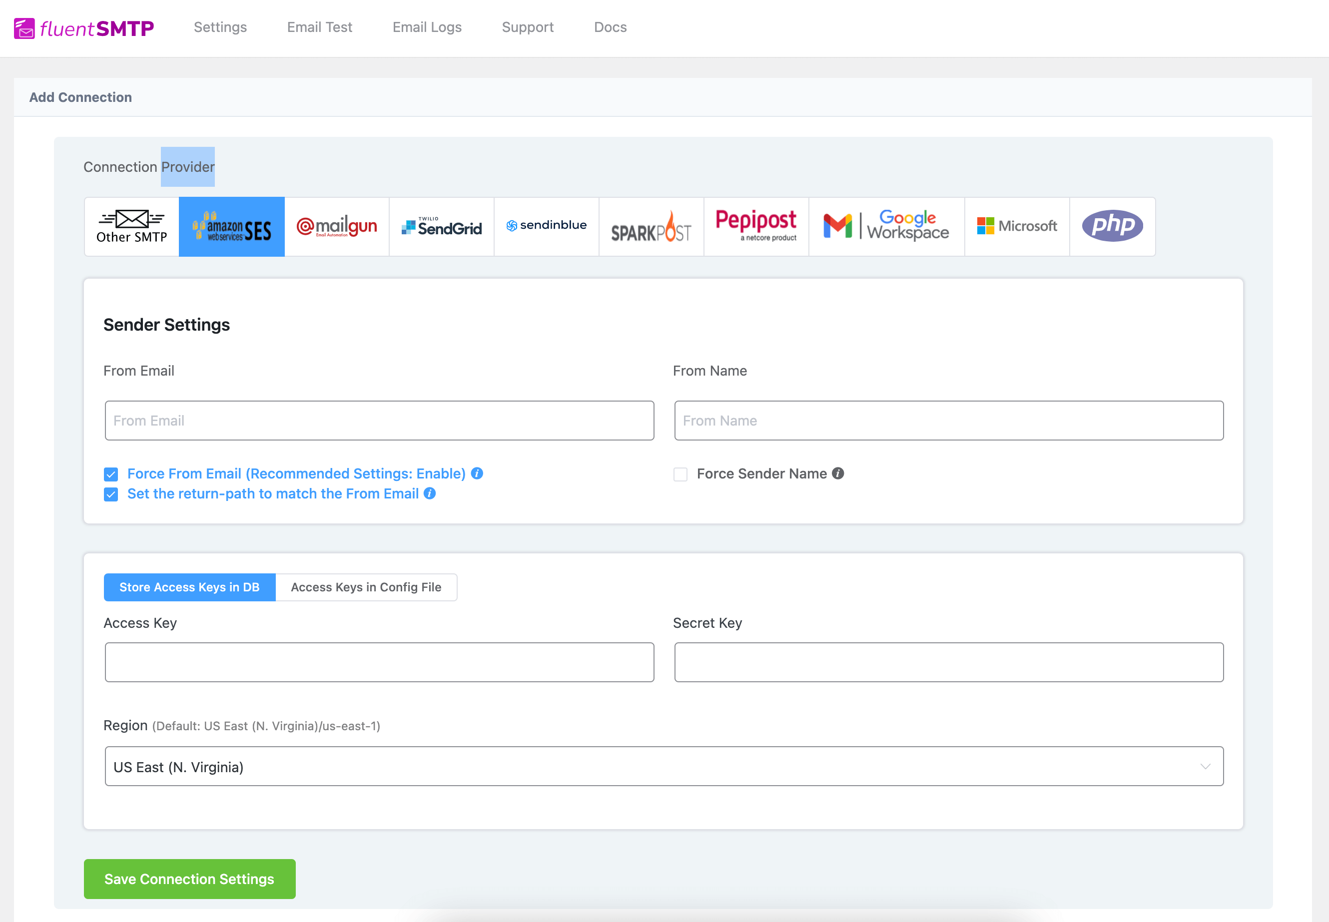Select Store Access Keys in DB tab
This screenshot has height=922, width=1329.
click(190, 587)
